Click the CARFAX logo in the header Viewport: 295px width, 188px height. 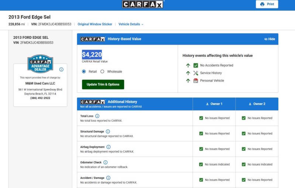point(143,4)
